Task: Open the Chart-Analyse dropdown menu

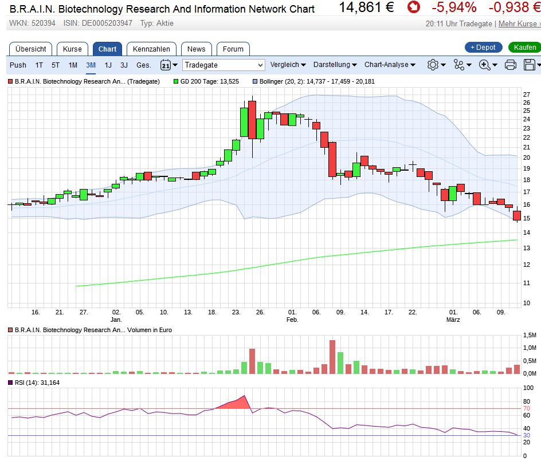Action: coord(390,65)
